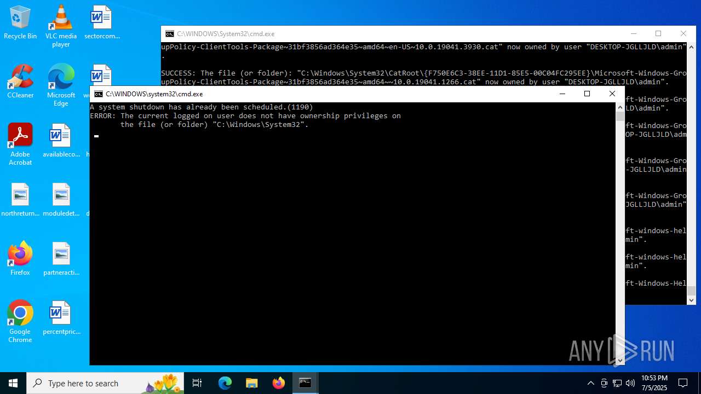Minimize the background System32 cmd window
The height and width of the screenshot is (394, 701).
coord(634,34)
